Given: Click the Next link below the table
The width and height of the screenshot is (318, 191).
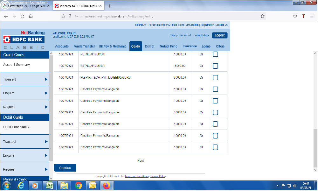Looking at the screenshot, I should coord(141,161).
